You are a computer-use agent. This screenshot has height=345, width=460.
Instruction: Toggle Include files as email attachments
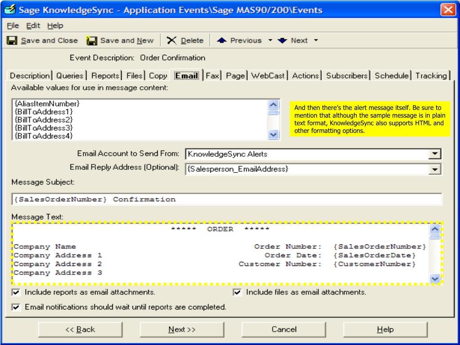(x=237, y=292)
